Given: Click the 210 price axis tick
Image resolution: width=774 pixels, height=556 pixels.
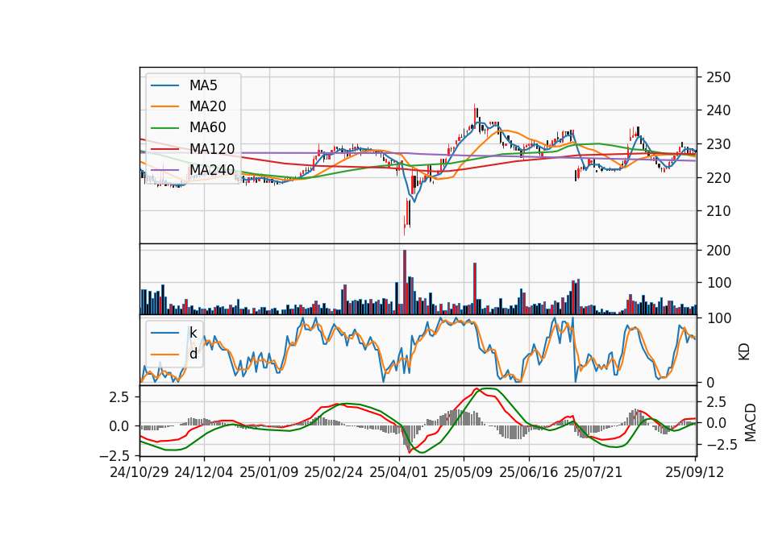Looking at the screenshot, I should [718, 211].
